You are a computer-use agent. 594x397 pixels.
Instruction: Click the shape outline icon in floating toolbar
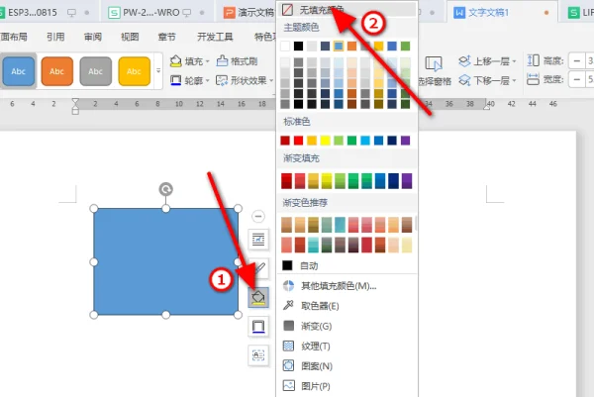(258, 326)
